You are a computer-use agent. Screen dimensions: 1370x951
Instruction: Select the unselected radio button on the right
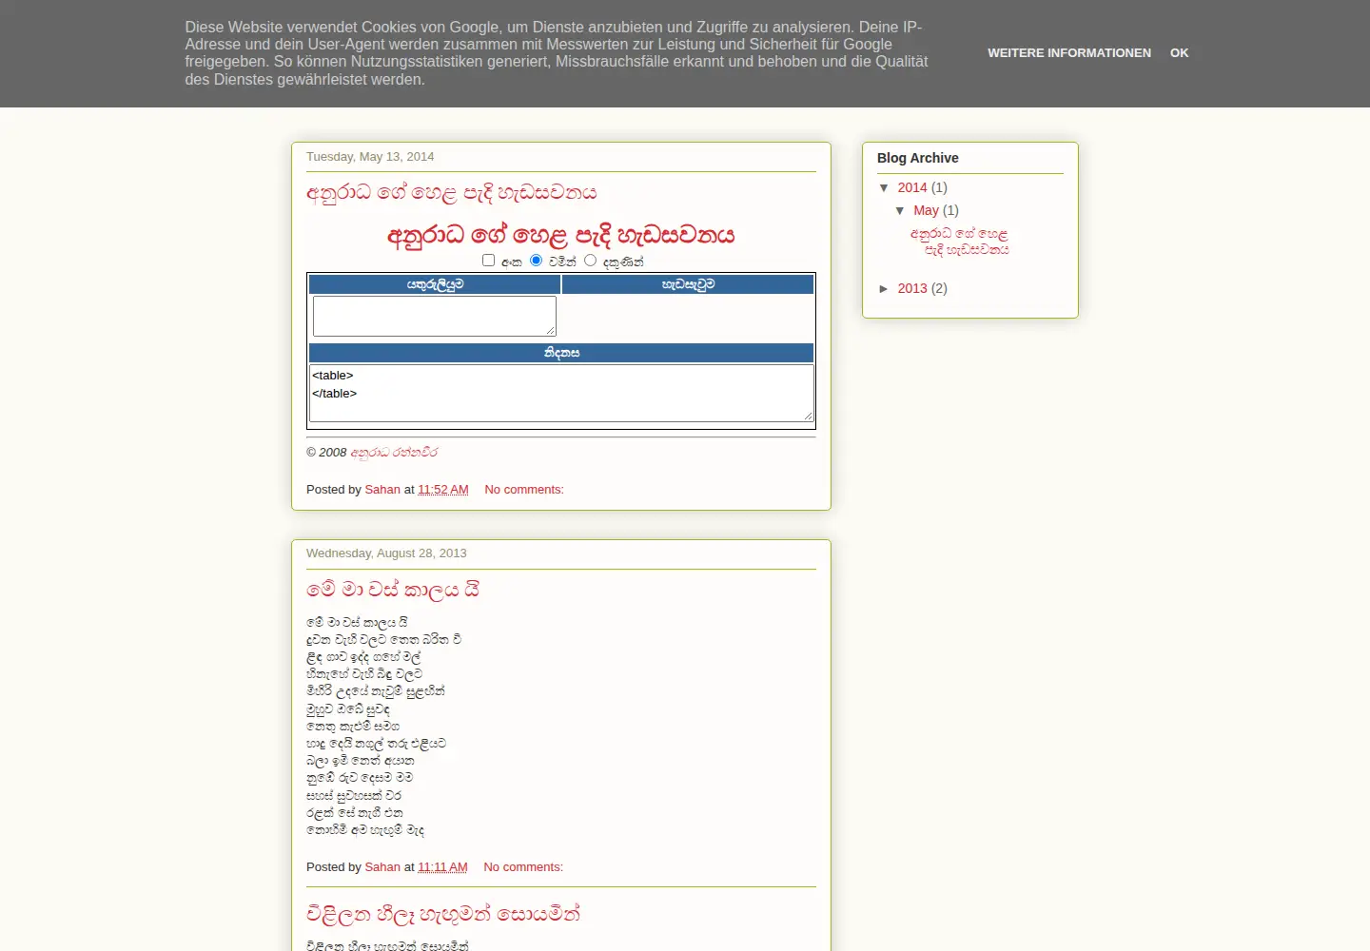click(x=591, y=261)
